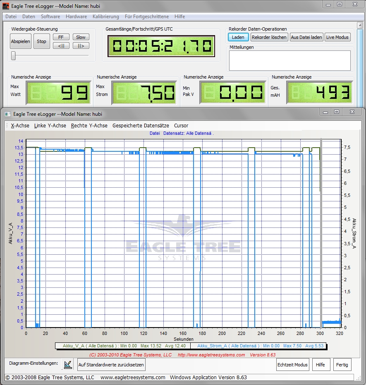The image size is (366, 385).
Task: Click the FF fast-forward button
Action: click(x=61, y=37)
